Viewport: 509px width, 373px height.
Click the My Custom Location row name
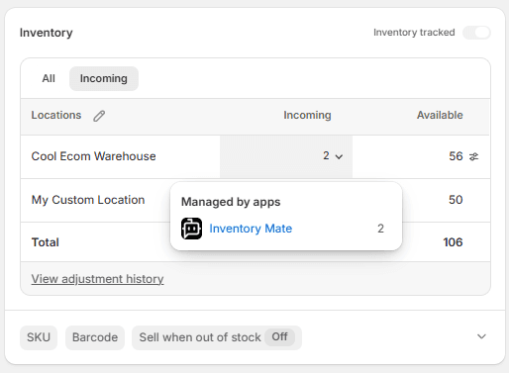[x=88, y=200]
